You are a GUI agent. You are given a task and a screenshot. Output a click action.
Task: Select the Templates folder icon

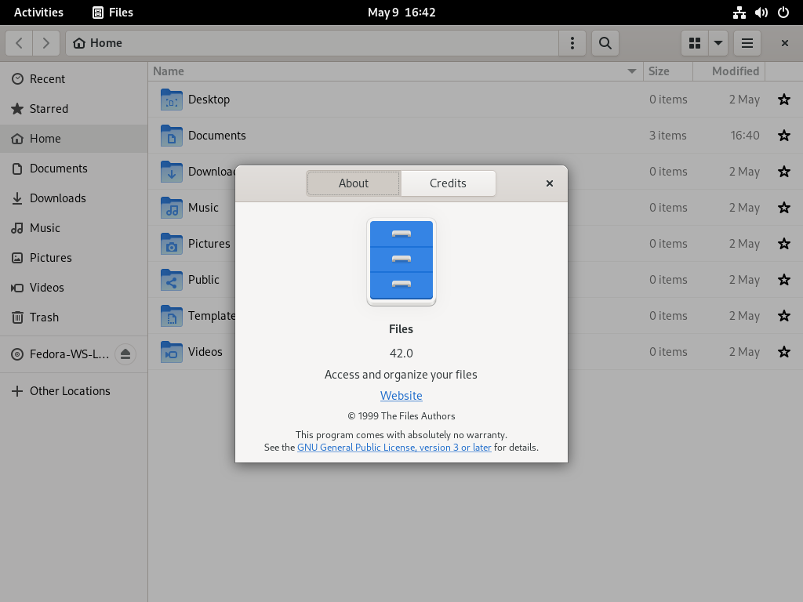click(x=172, y=316)
